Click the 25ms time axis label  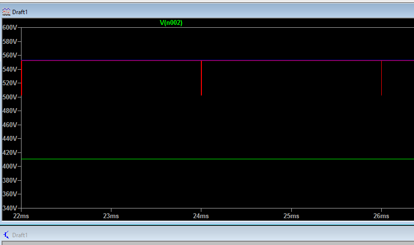pyautogui.click(x=291, y=216)
